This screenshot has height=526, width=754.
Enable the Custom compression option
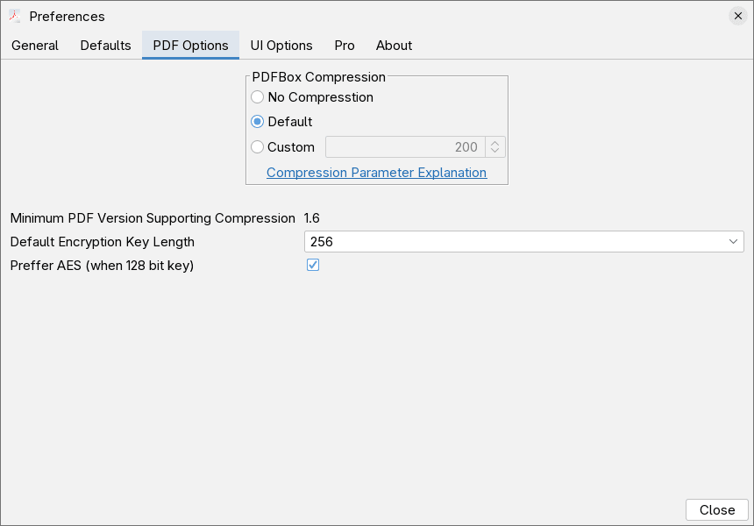257,147
